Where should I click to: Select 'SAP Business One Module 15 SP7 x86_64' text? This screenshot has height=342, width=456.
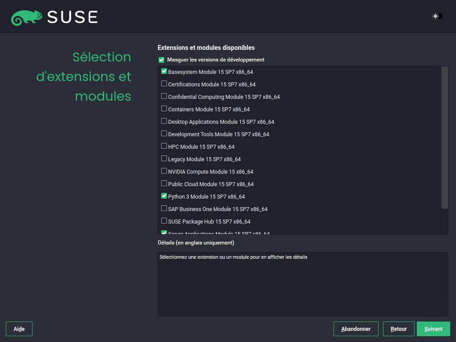(x=218, y=210)
